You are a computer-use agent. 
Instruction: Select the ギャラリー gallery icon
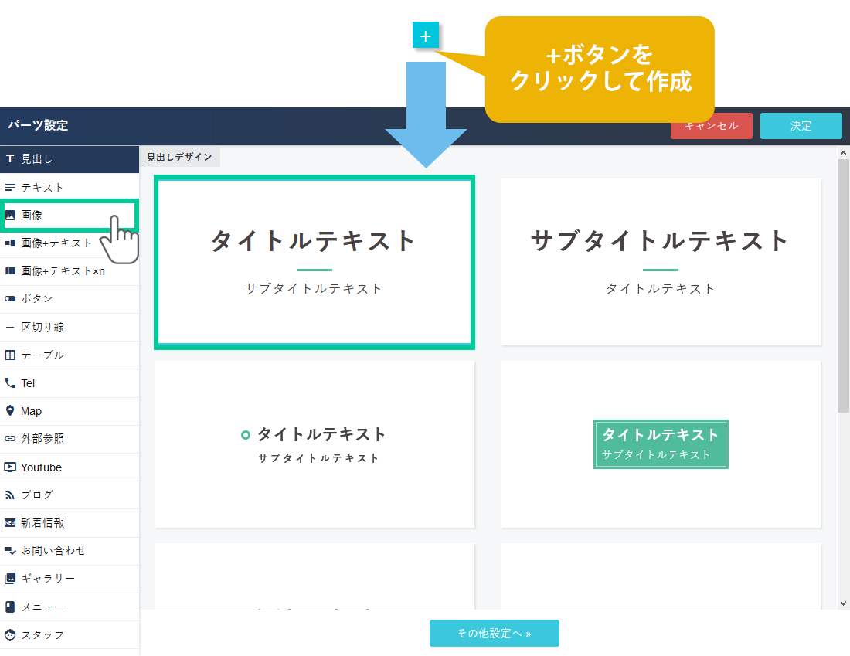coord(10,579)
